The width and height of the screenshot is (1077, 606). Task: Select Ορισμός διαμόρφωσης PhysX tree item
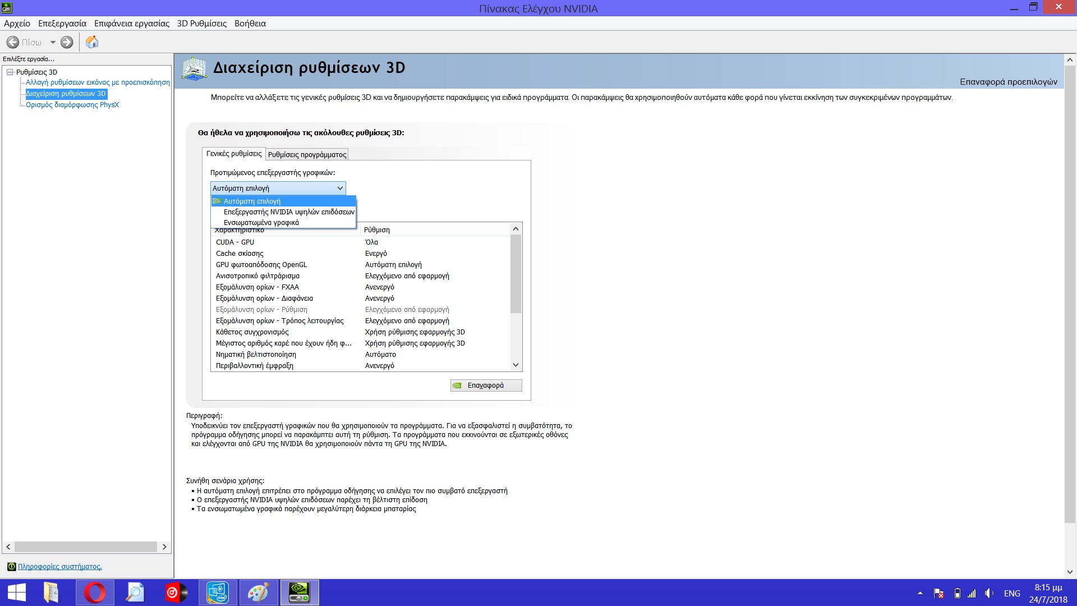point(72,105)
